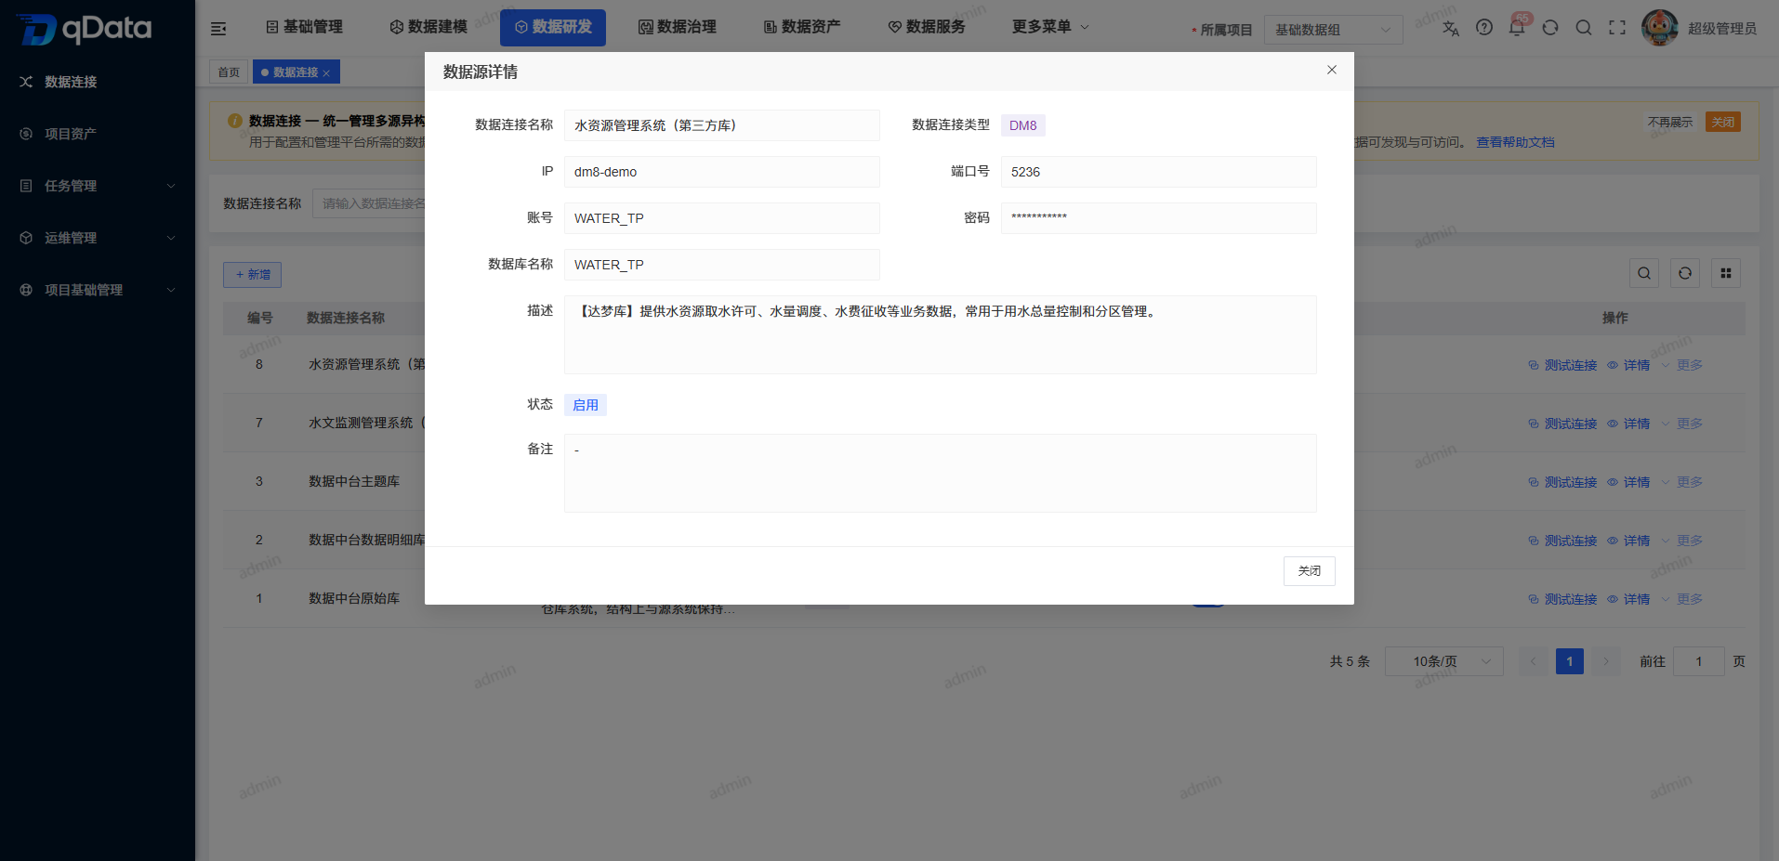Open the help question-mark icon
This screenshot has width=1779, height=861.
[1484, 28]
